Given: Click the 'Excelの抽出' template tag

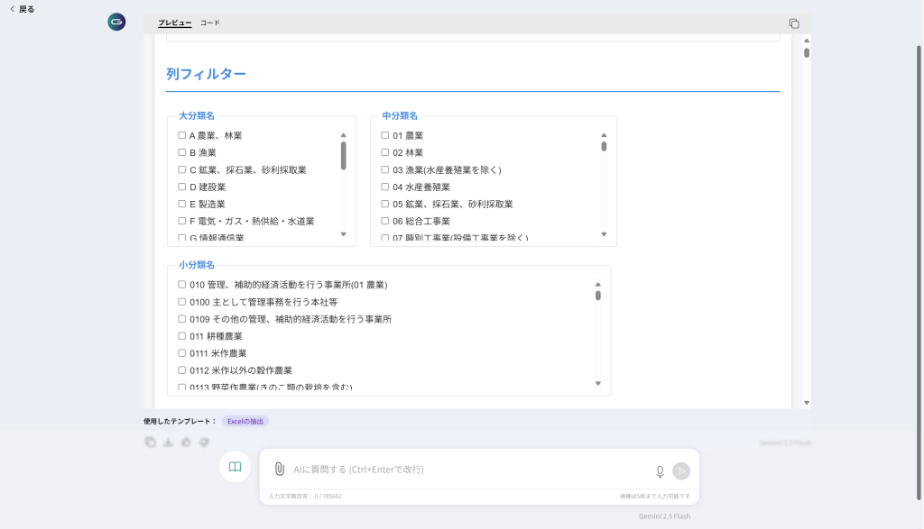Looking at the screenshot, I should point(245,421).
